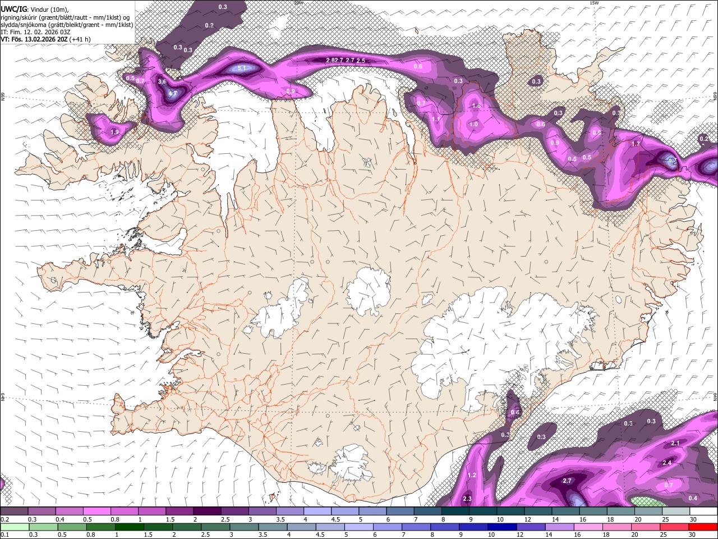Pick the light pink 16–18 rain swatch
The height and width of the screenshot is (539, 718).
[587, 527]
